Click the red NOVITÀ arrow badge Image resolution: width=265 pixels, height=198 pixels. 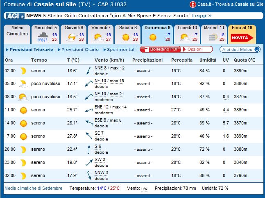pyautogui.click(x=242, y=38)
